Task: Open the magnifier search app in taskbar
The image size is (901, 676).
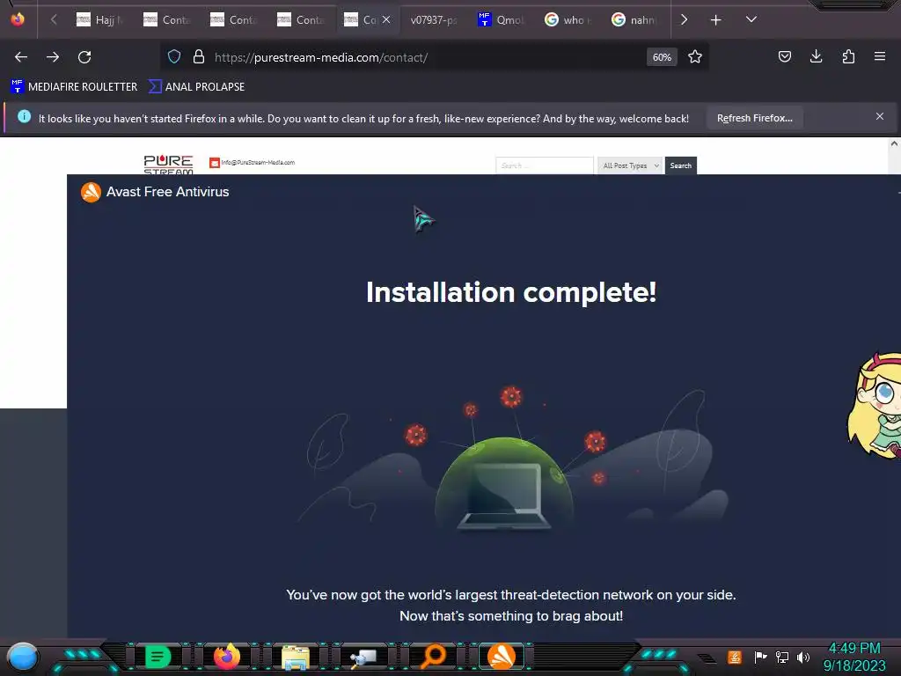Action: point(433,657)
